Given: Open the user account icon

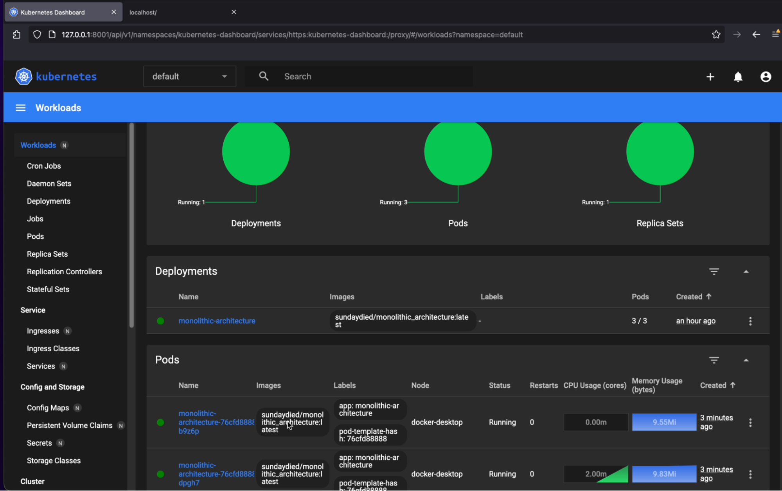Looking at the screenshot, I should pos(766,77).
